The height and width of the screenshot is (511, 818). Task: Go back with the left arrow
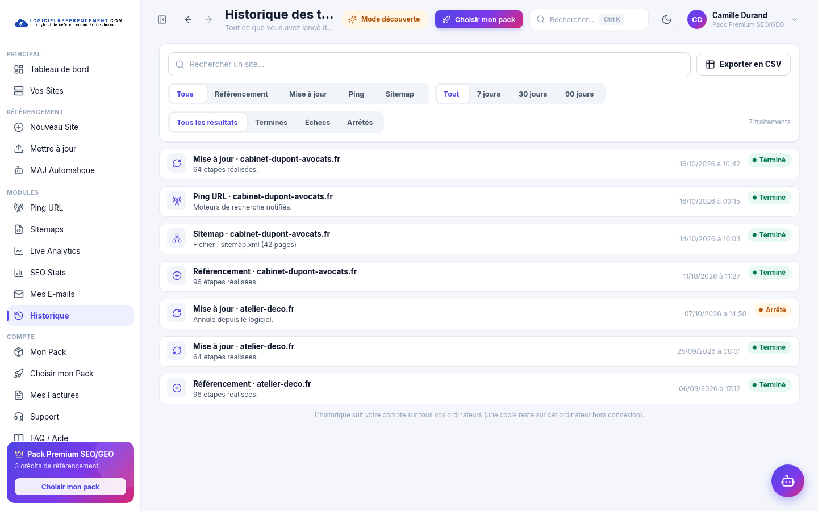point(188,19)
